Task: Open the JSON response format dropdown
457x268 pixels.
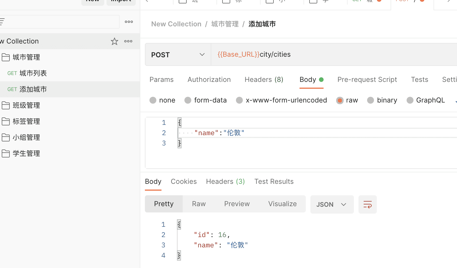Action: click(x=332, y=204)
